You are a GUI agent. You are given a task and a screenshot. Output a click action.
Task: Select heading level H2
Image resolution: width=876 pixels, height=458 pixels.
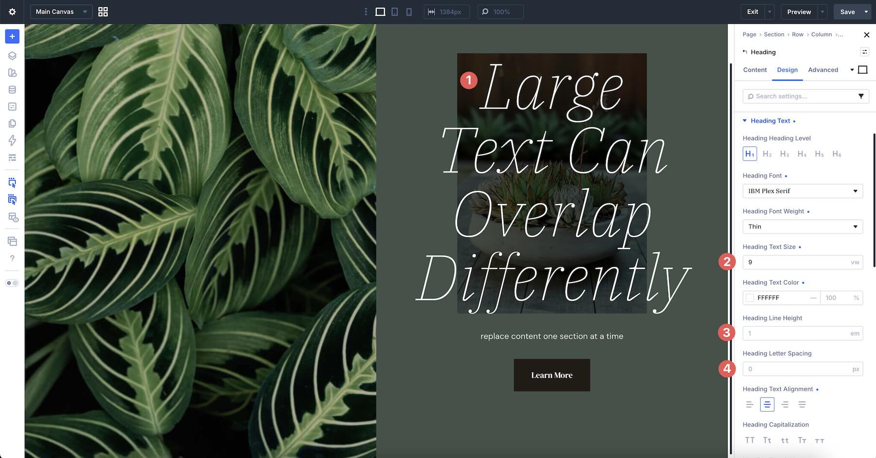pos(767,154)
